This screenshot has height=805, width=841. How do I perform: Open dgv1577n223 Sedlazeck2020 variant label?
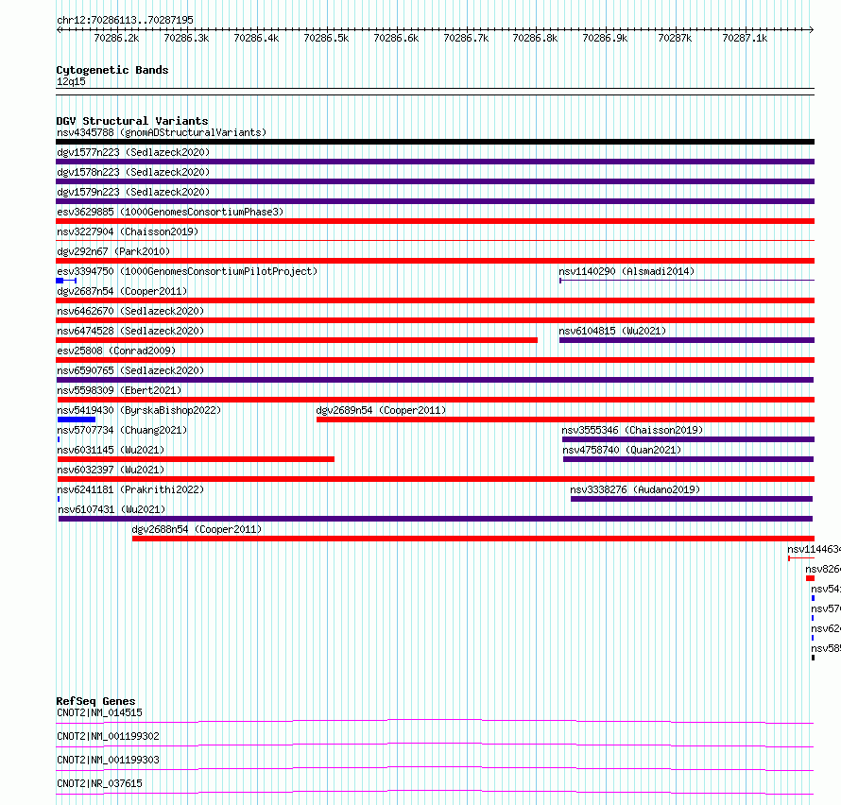pos(133,152)
